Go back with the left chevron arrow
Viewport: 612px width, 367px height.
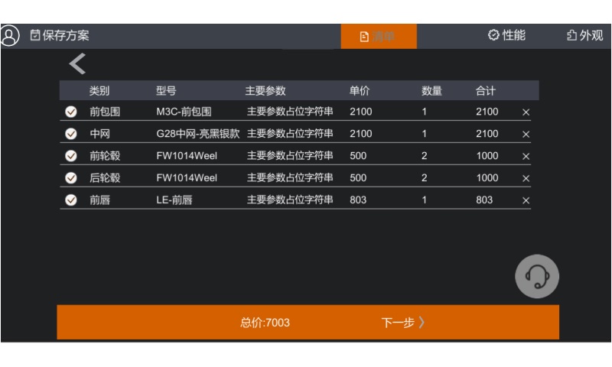[x=77, y=63]
